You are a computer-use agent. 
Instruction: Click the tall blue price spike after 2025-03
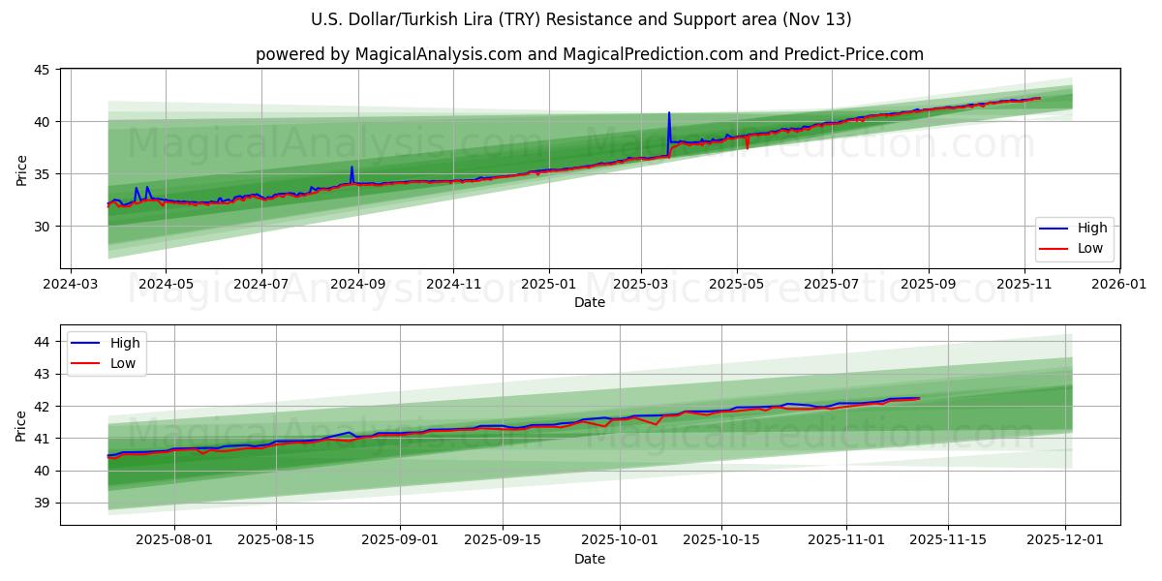pyautogui.click(x=669, y=114)
